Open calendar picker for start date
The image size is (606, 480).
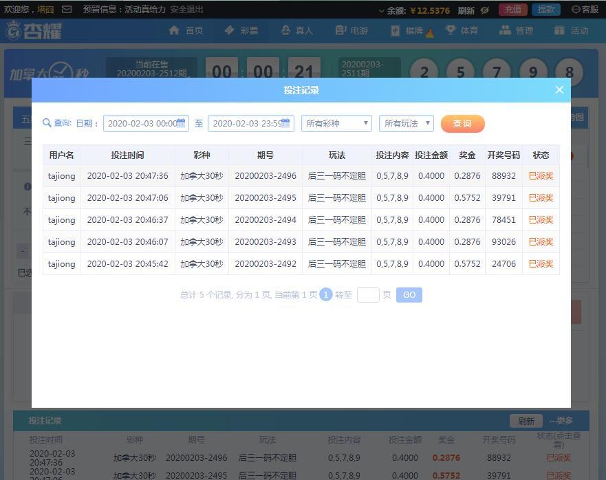click(x=181, y=123)
